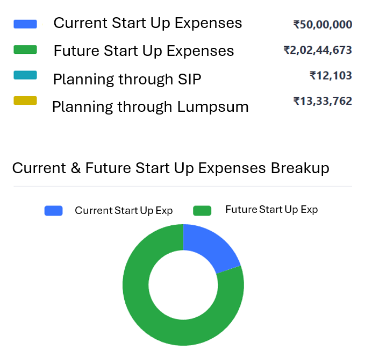Click the ₹12,103 SIP amount
This screenshot has height=350, width=365.
click(x=331, y=76)
